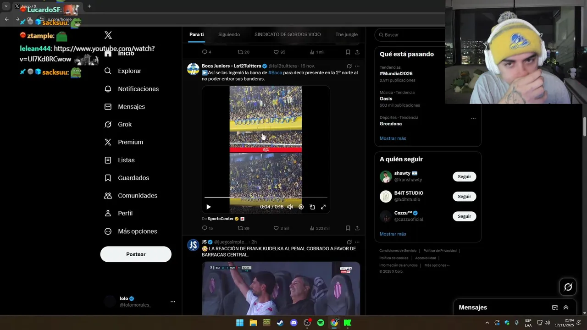Open the floating Grok button
This screenshot has height=330, width=587.
568,287
